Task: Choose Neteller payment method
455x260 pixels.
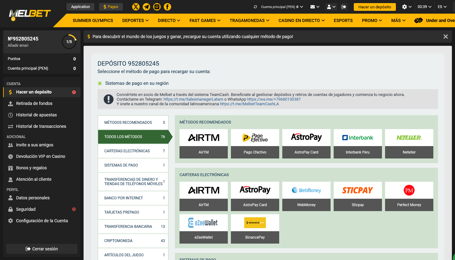Action: [409, 144]
